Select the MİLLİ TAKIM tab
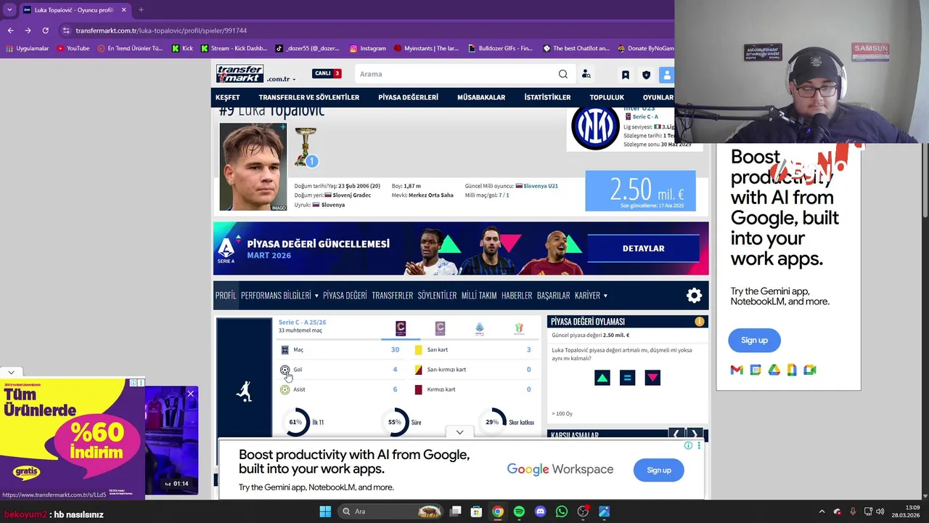Viewport: 929px width, 523px height. point(479,296)
